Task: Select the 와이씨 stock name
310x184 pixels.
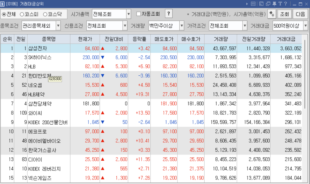Action: coord(35,113)
